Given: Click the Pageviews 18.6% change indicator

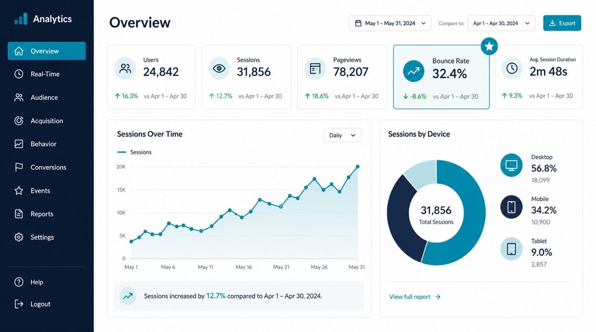Looking at the screenshot, I should (x=317, y=96).
